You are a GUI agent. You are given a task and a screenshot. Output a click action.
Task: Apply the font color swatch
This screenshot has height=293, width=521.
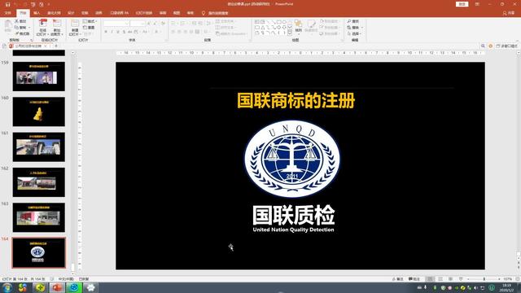(156, 32)
